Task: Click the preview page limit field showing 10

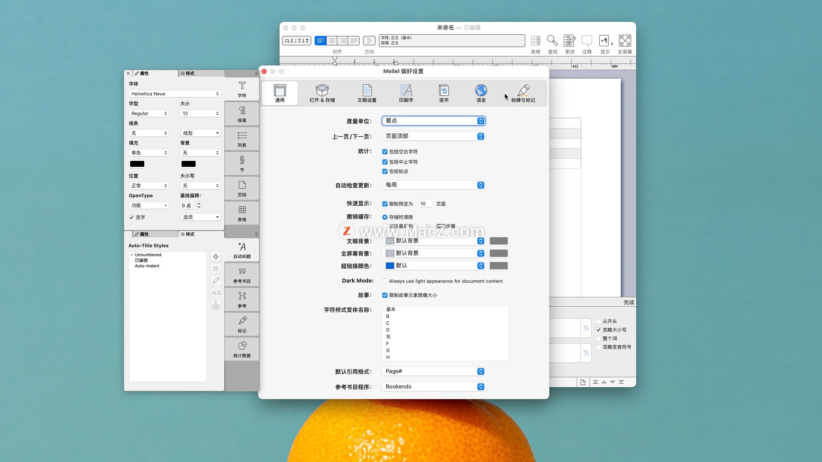Action: (425, 204)
